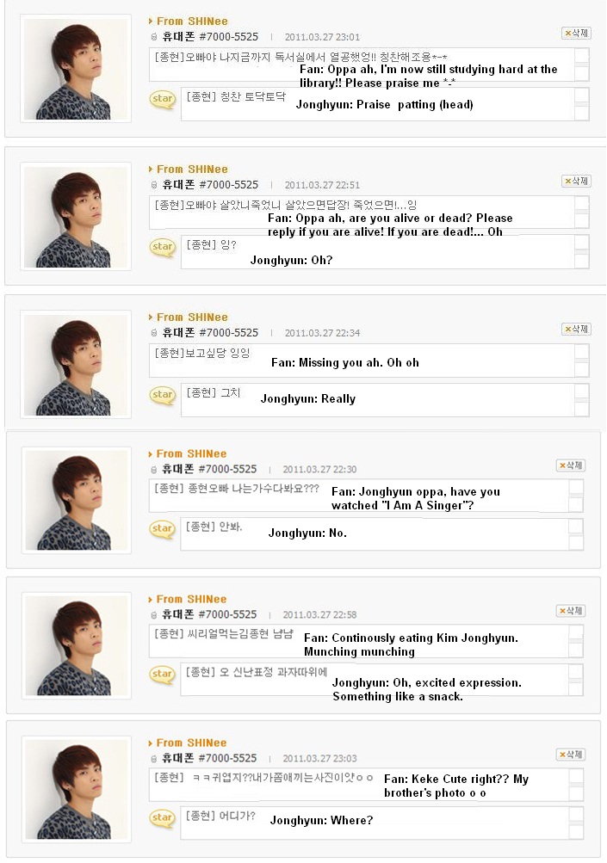The image size is (607, 863).
Task: Click the star icon on the 23:03 reply
Action: pyautogui.click(x=163, y=818)
